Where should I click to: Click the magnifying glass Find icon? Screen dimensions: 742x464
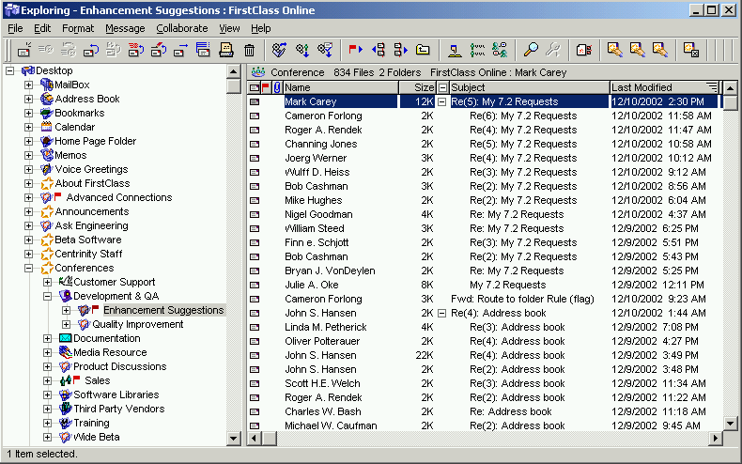[531, 49]
